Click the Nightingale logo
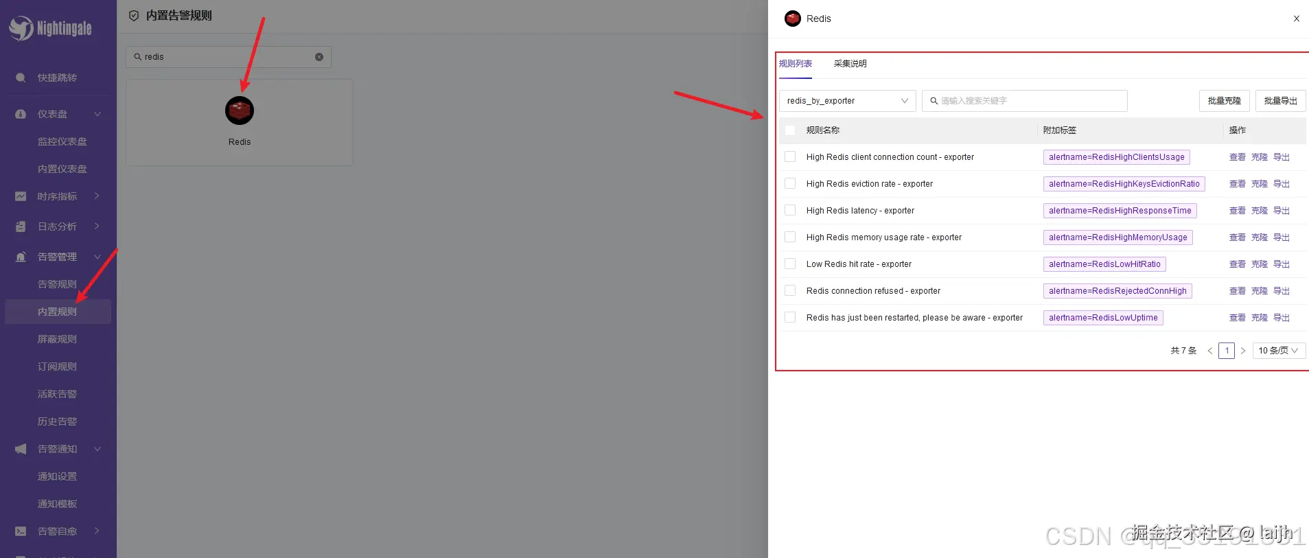Viewport: 1309px width, 558px height. (x=51, y=28)
